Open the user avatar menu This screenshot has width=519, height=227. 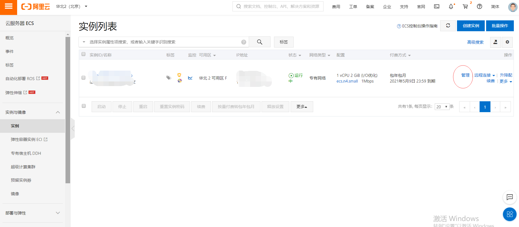click(x=512, y=7)
